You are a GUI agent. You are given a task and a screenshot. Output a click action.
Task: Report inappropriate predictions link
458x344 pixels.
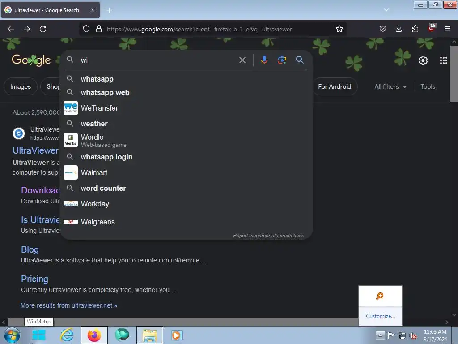coord(268,236)
